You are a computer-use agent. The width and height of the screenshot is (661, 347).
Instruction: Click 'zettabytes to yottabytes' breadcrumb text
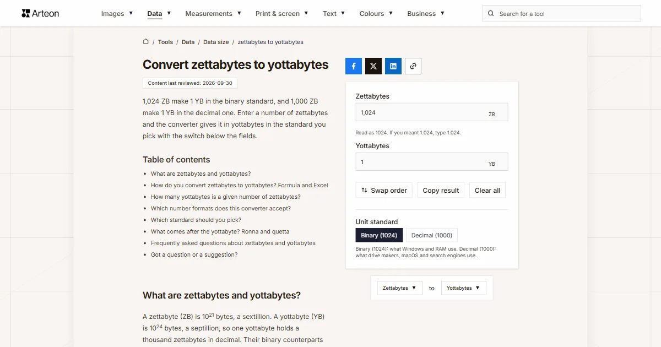point(270,42)
